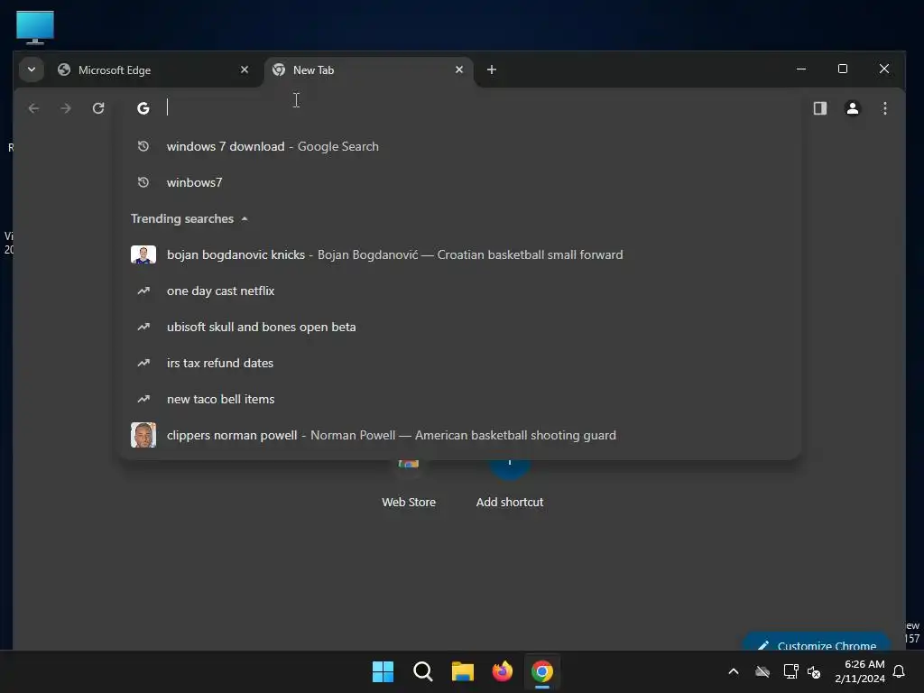This screenshot has width=924, height=693.
Task: Select 'windows 7 download' history suggestion
Action: [x=460, y=147]
